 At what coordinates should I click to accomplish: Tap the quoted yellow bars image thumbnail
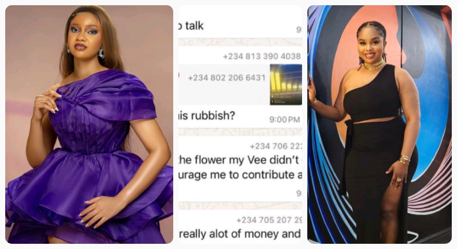click(286, 85)
